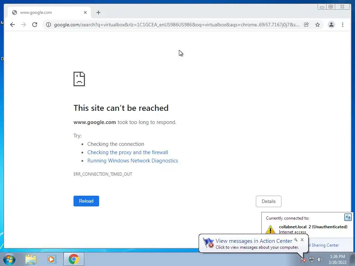Click the blue Reload button
The height and width of the screenshot is (266, 355).
[86, 201]
